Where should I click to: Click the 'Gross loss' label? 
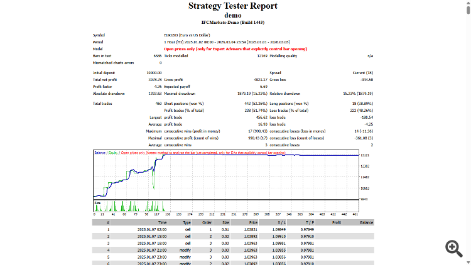pos(278,80)
